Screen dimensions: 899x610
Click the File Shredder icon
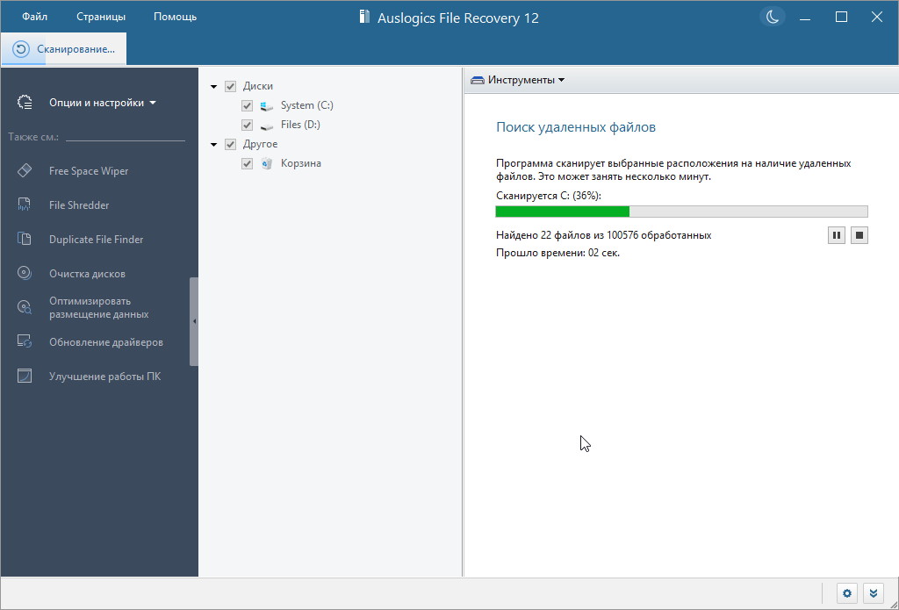pyautogui.click(x=24, y=205)
